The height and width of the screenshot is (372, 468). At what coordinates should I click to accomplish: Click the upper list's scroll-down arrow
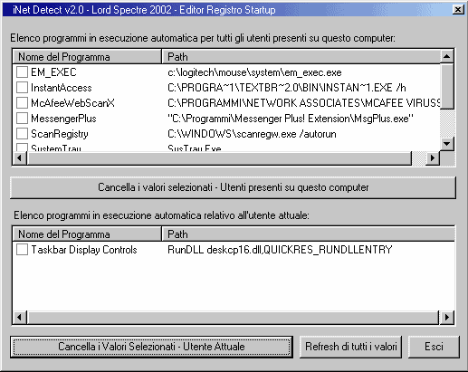447,143
